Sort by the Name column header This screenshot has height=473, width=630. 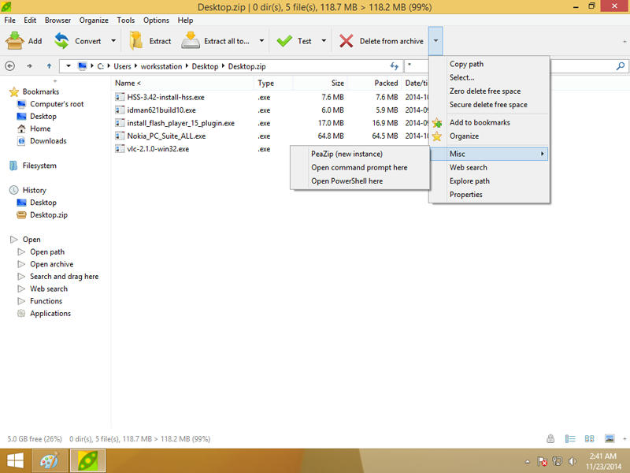pos(183,84)
